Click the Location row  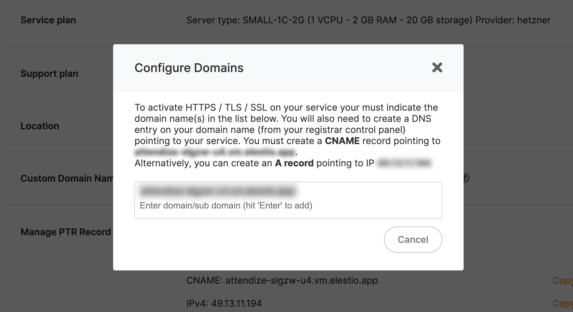coord(40,126)
